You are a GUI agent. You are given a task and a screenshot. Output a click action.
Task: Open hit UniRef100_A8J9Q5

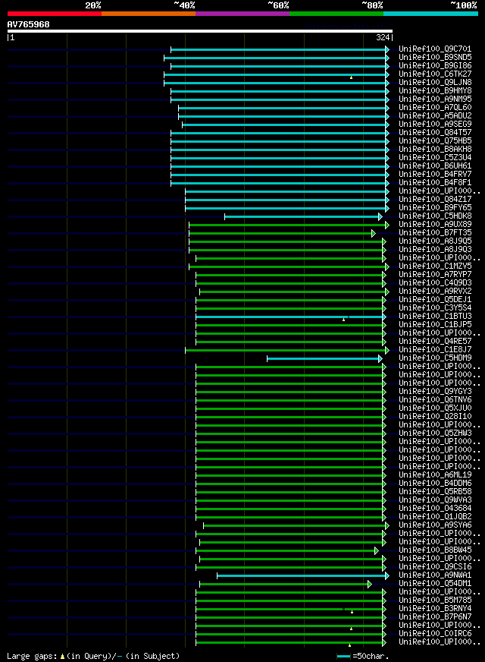pos(435,241)
